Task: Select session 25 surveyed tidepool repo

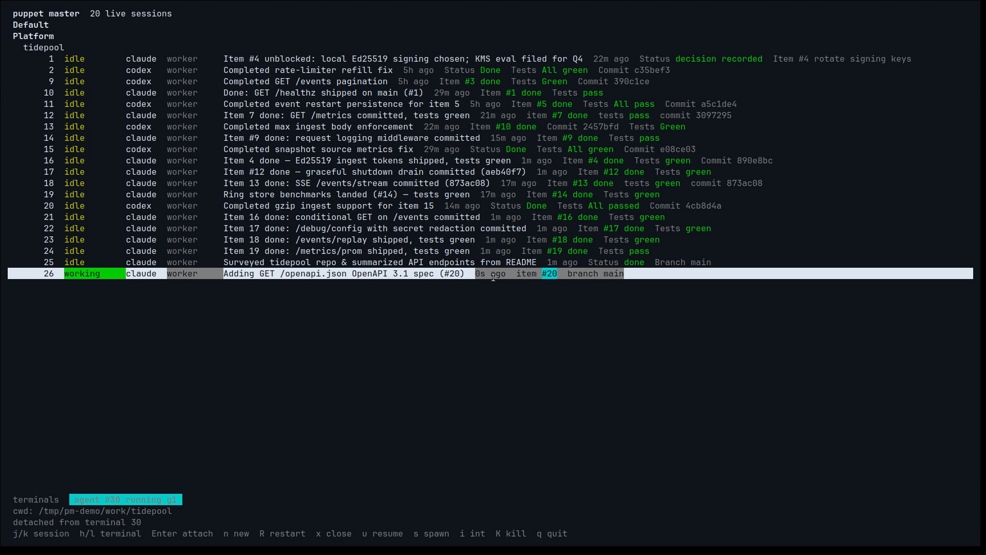Action: coord(490,263)
